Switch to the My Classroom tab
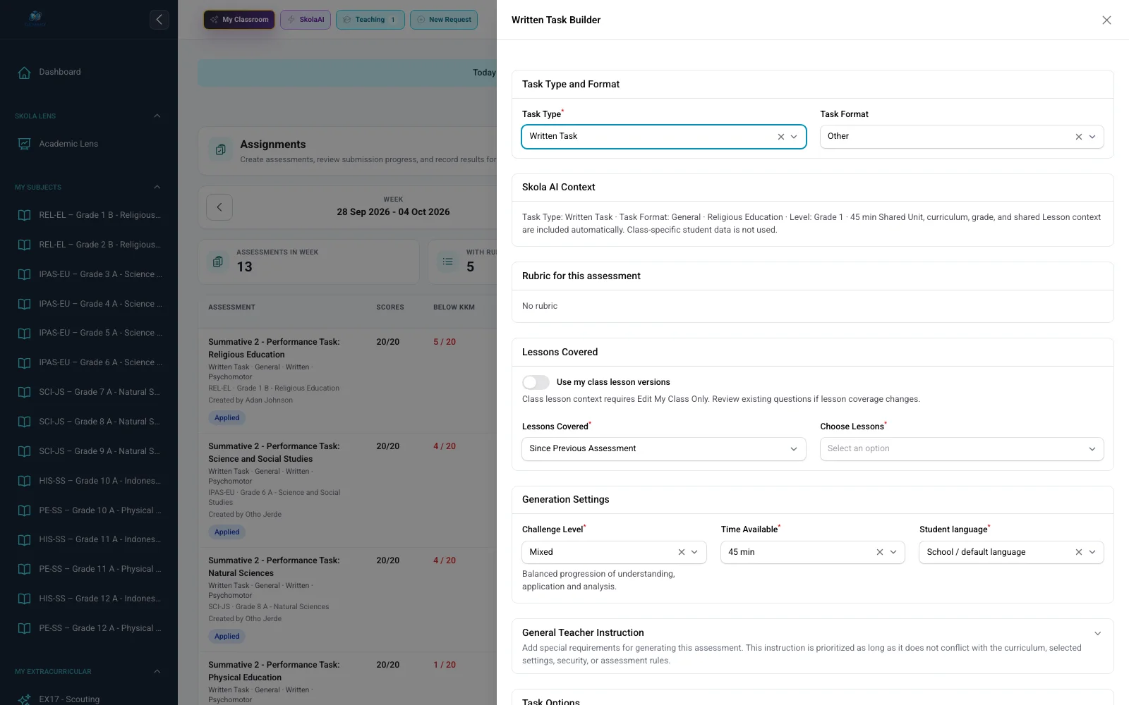The image size is (1129, 705). (x=239, y=20)
